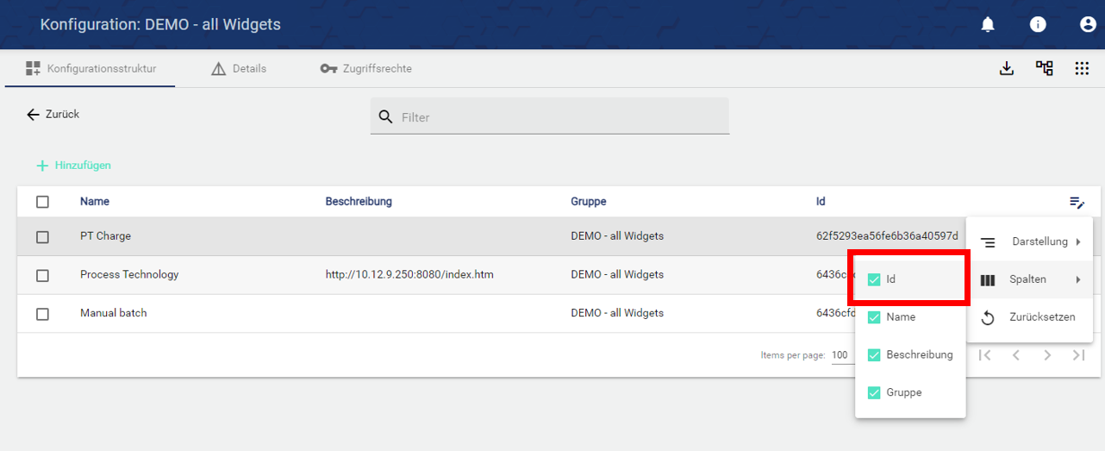The height and width of the screenshot is (451, 1105).
Task: Open the structure tree view icon
Action: click(1044, 69)
